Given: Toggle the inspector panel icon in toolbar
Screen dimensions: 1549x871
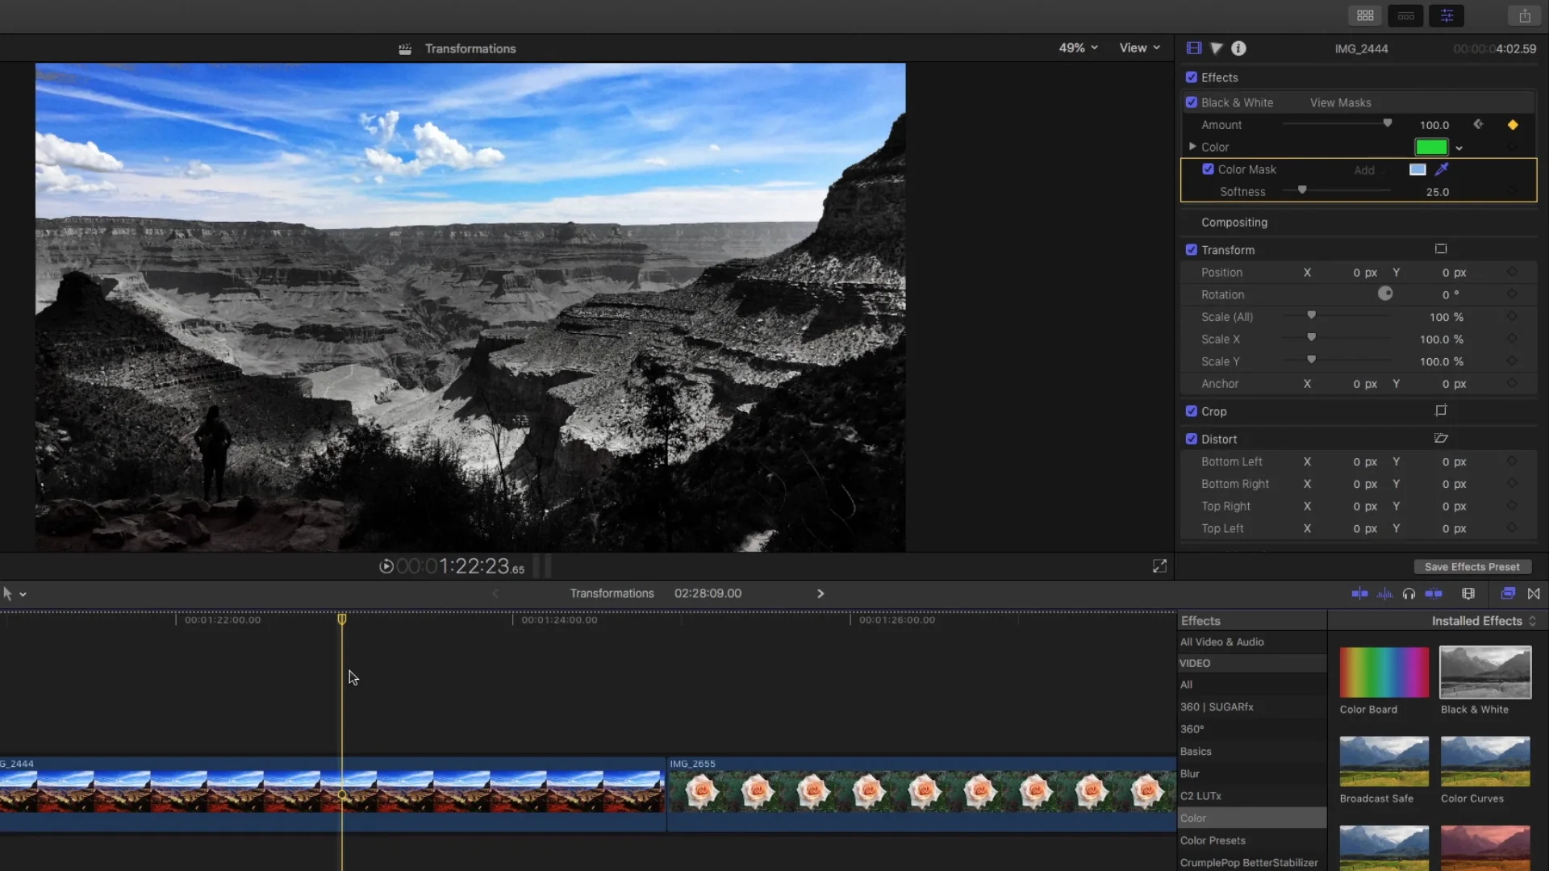Looking at the screenshot, I should [1447, 16].
